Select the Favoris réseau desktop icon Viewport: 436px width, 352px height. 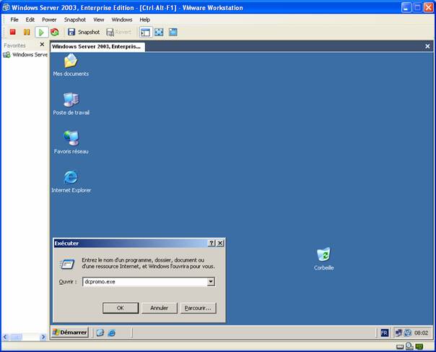(71, 142)
